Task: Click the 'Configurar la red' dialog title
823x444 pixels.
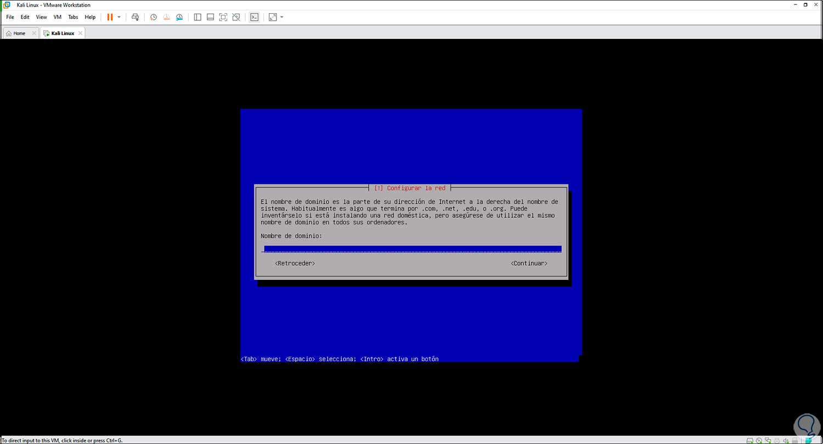Action: (410, 188)
